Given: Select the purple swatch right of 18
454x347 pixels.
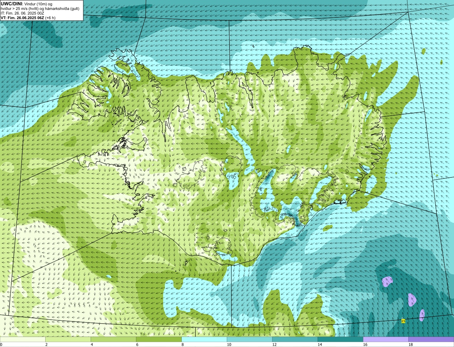Looking at the screenshot, I should [x=431, y=340].
